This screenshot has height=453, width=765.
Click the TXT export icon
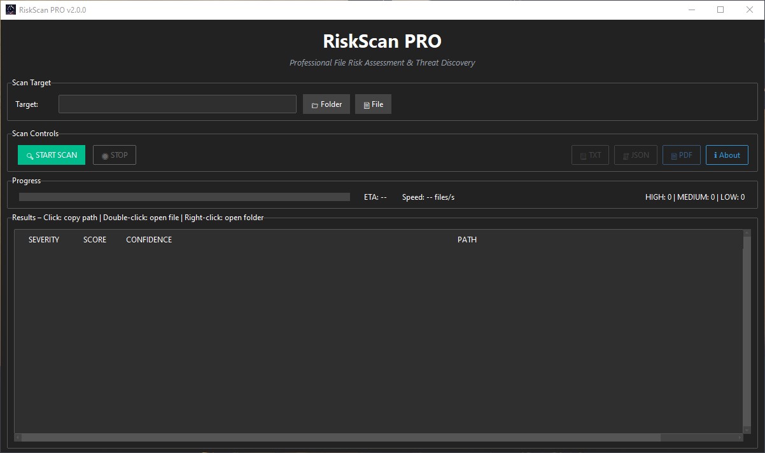click(x=584, y=155)
